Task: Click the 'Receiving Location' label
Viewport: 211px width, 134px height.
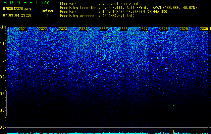Action: [78, 8]
